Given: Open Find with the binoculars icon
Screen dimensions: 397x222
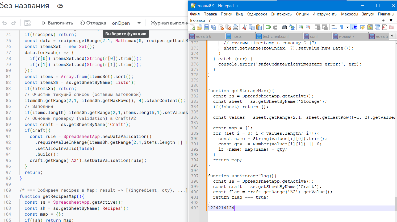Looking at the screenshot, I should coord(285,27).
